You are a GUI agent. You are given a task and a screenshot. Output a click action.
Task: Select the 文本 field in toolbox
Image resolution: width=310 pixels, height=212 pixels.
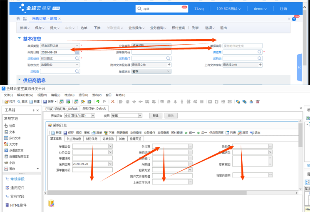(x=10, y=132)
